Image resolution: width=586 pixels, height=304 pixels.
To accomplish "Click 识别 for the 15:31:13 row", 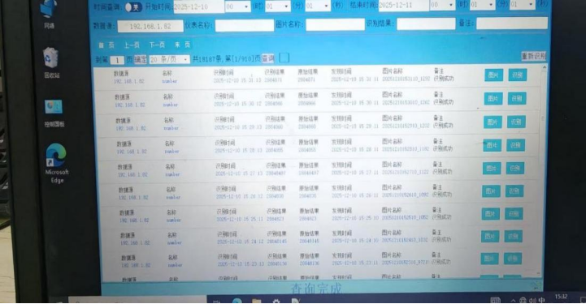I will [517, 75].
